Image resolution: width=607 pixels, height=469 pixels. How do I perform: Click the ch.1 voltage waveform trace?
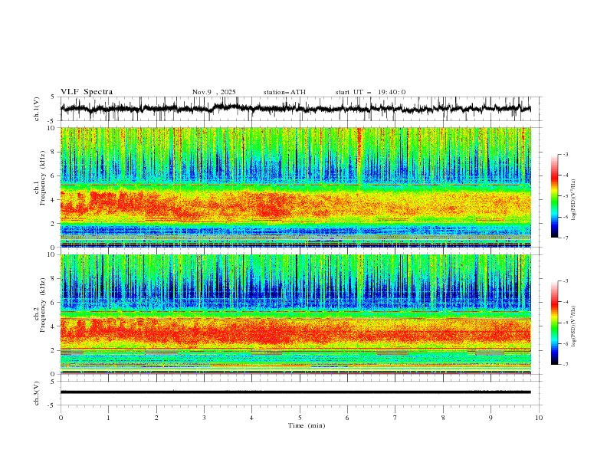click(295, 109)
